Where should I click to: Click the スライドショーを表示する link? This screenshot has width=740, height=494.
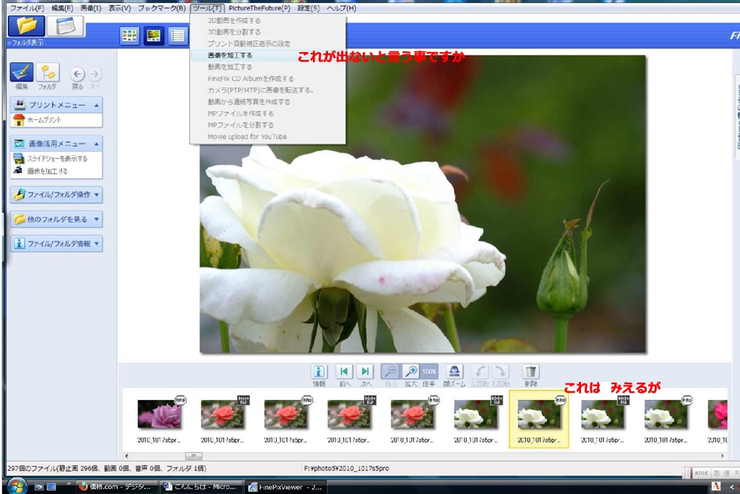pyautogui.click(x=56, y=158)
